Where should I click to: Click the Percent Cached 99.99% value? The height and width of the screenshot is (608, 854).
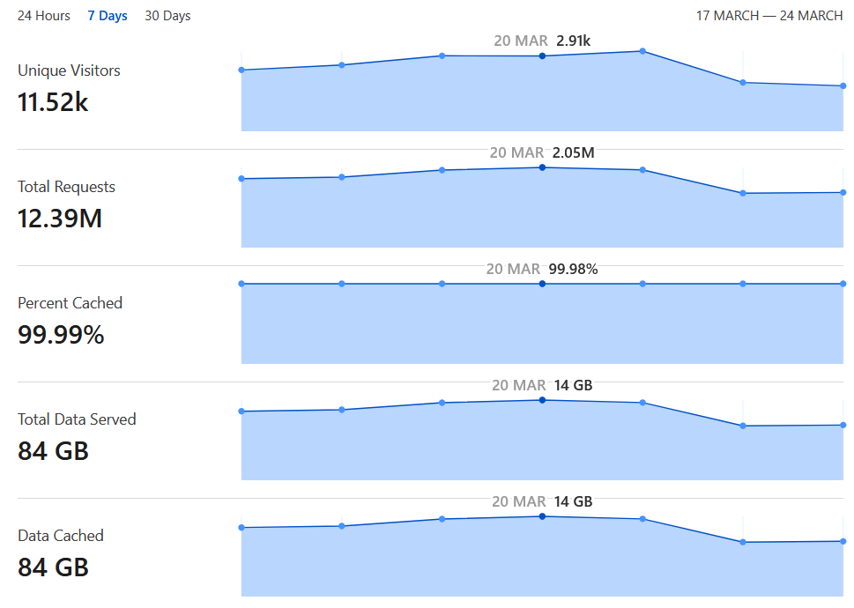tap(61, 335)
